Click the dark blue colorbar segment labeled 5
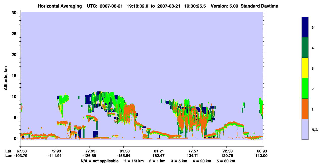 pyautogui.click(x=305, y=27)
